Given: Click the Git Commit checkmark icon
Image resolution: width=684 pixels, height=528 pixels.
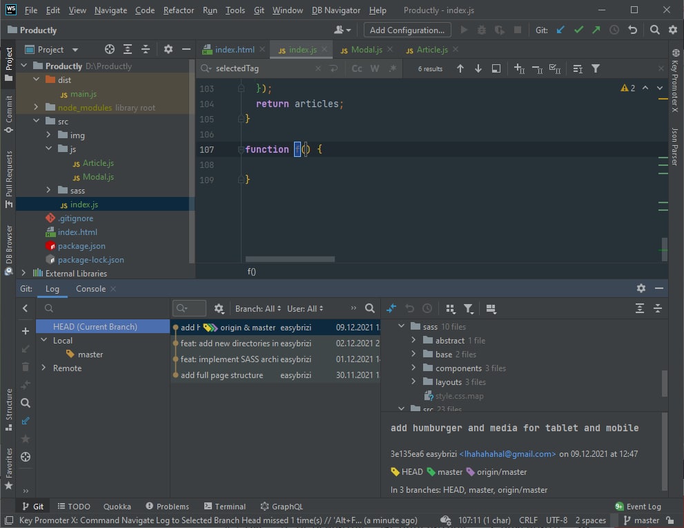Looking at the screenshot, I should coord(578,30).
